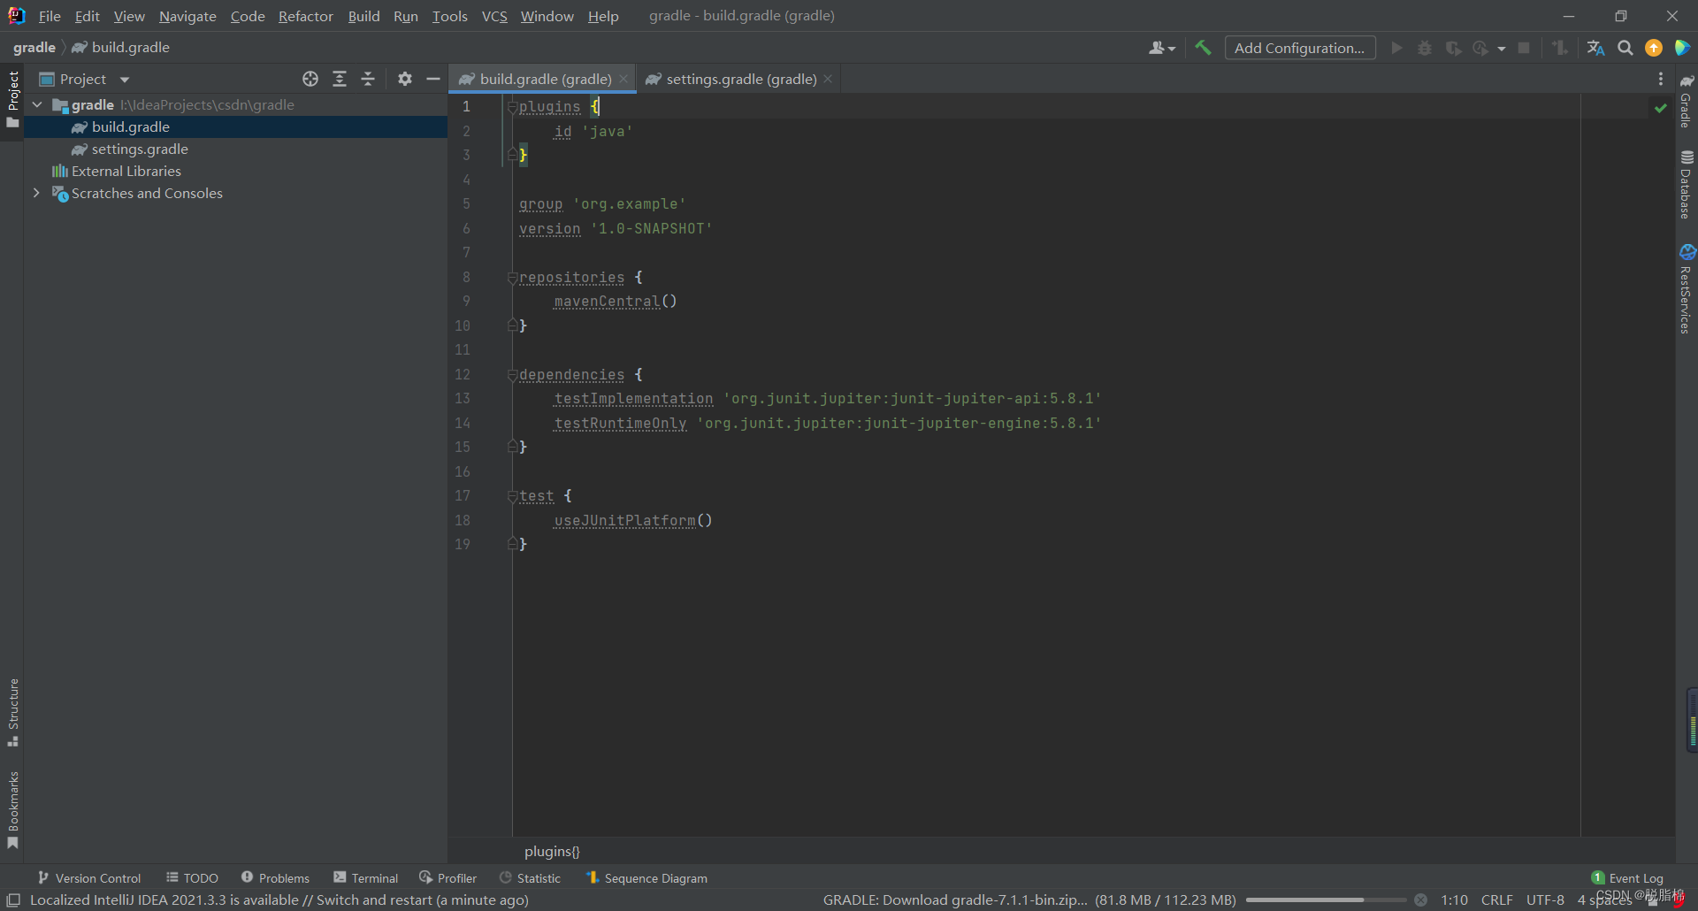Close the settings.gradle editor tab
The image size is (1698, 911).
pyautogui.click(x=828, y=79)
